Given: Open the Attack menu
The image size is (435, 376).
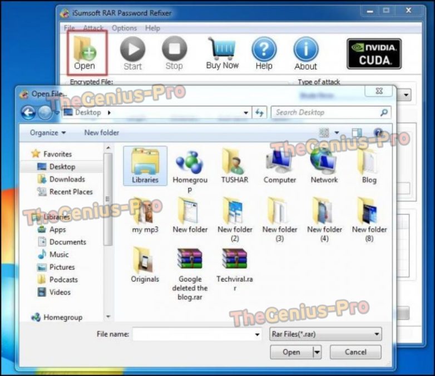Looking at the screenshot, I should [93, 28].
